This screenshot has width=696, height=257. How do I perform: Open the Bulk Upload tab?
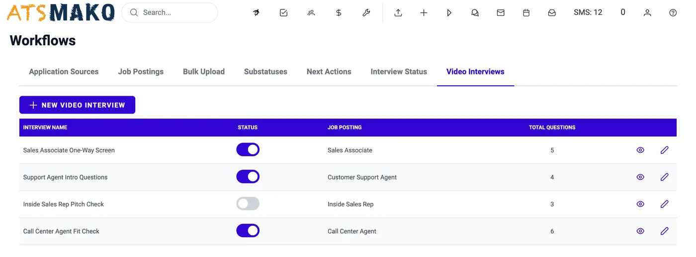(x=204, y=71)
